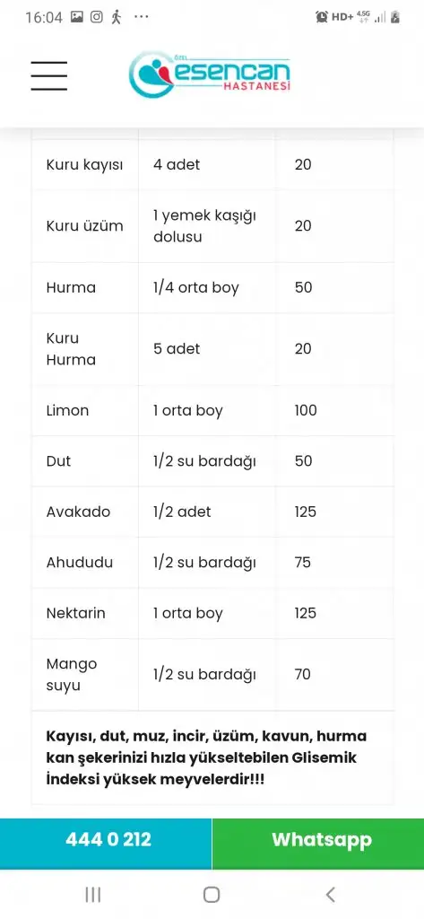Tap the Instagram notification icon
Image resolution: width=424 pixels, height=919 pixels.
tap(97, 16)
